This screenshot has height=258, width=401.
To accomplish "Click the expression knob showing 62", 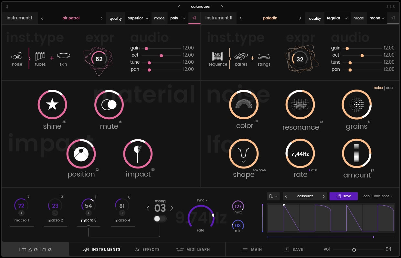I will [99, 59].
